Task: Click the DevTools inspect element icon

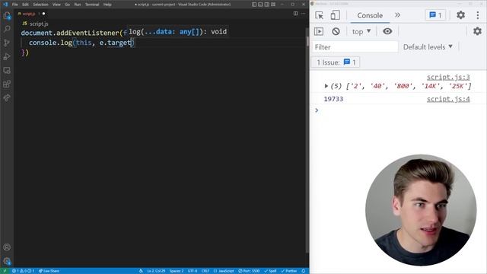Action: [x=320, y=15]
